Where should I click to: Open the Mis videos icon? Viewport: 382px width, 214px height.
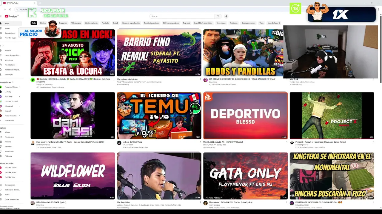pyautogui.click(x=1, y=60)
